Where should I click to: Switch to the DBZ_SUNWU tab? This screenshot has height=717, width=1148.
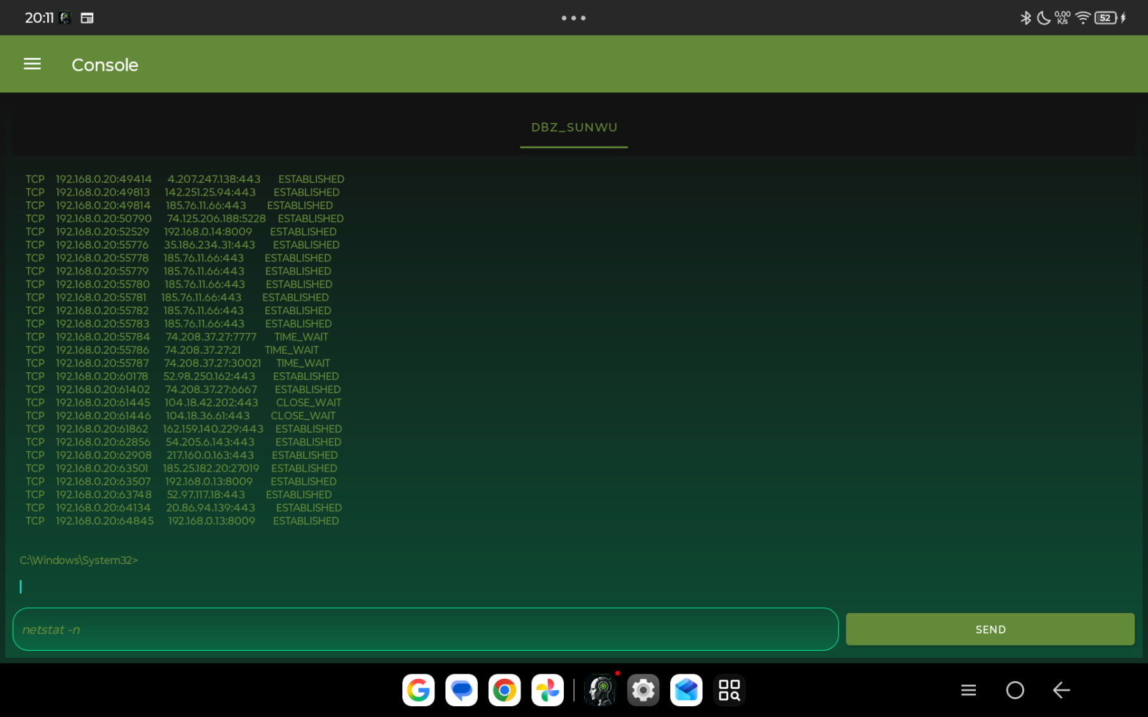574,127
